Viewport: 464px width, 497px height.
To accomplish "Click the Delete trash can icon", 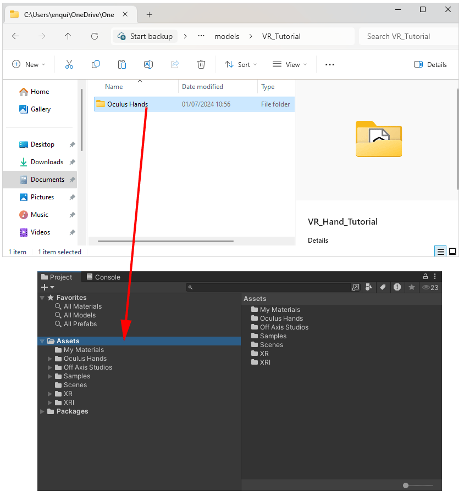I will click(201, 64).
